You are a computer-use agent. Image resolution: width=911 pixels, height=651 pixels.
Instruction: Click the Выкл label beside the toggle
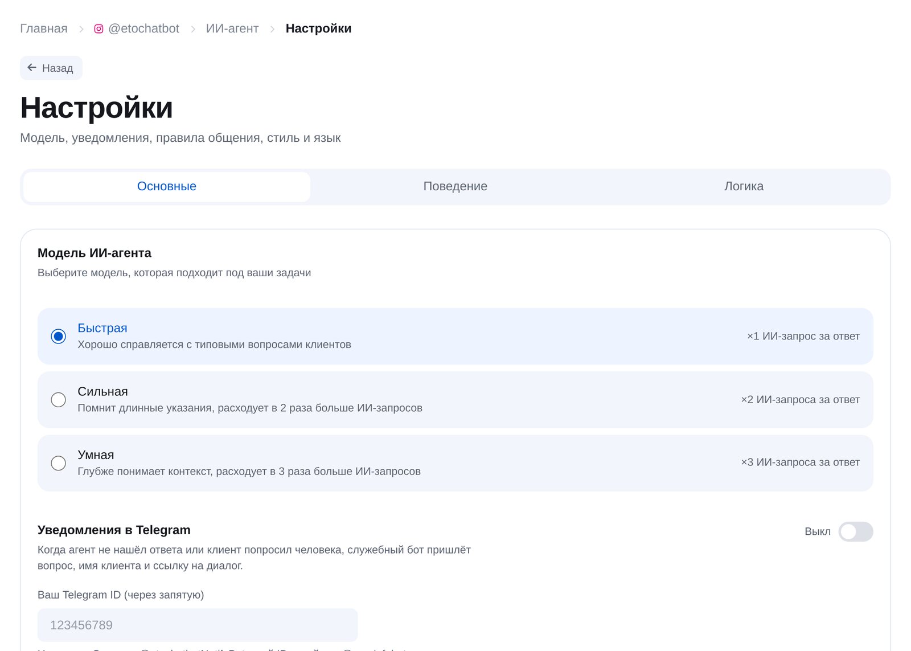click(818, 531)
